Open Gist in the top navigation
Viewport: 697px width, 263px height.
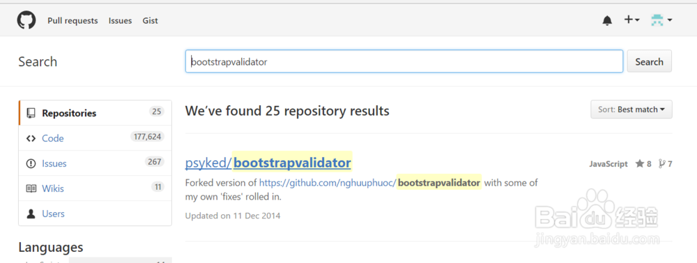(151, 20)
